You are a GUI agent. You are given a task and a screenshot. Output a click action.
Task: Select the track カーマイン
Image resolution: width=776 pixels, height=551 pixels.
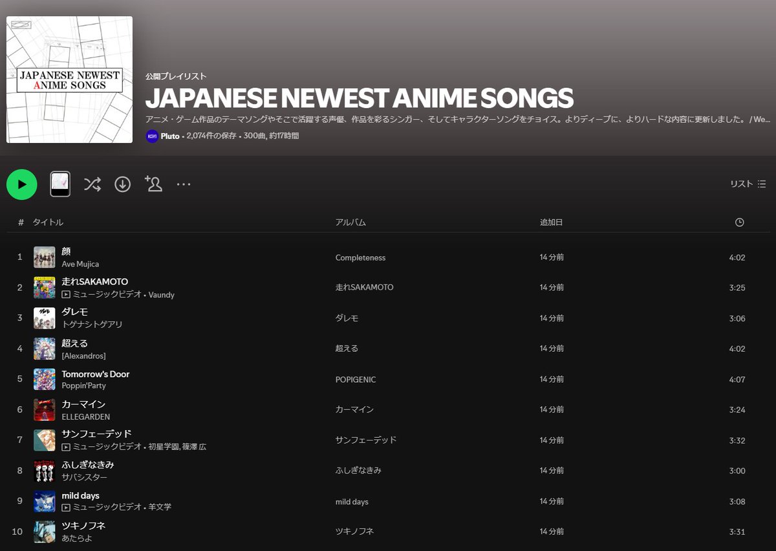83,404
